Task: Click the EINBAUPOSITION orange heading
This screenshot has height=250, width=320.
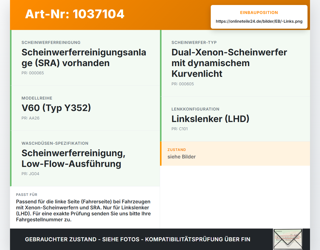Action: pyautogui.click(x=259, y=12)
